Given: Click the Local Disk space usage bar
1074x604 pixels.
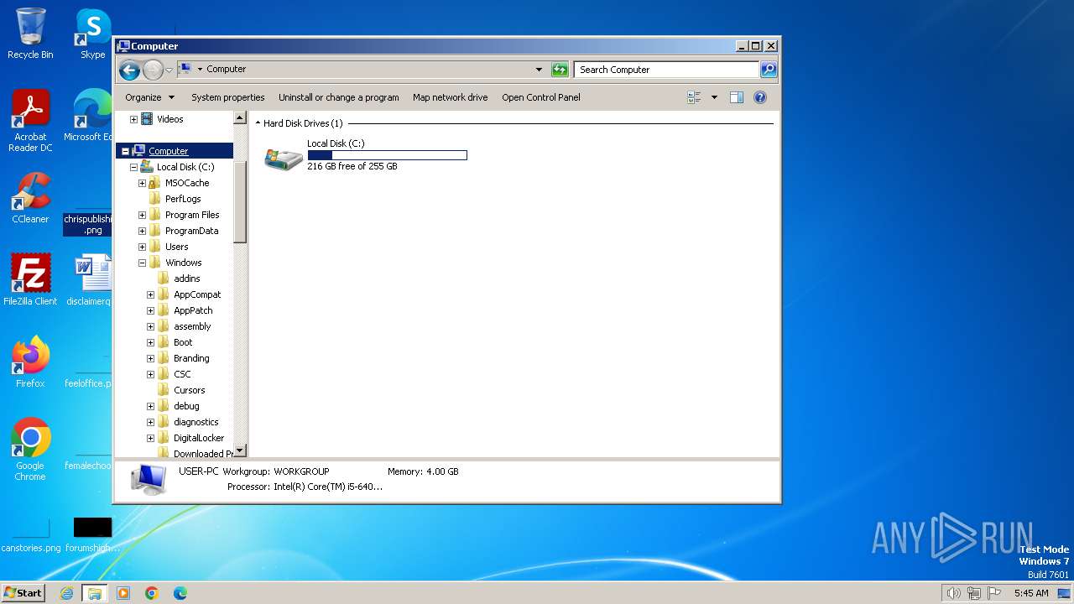Looking at the screenshot, I should tap(387, 155).
